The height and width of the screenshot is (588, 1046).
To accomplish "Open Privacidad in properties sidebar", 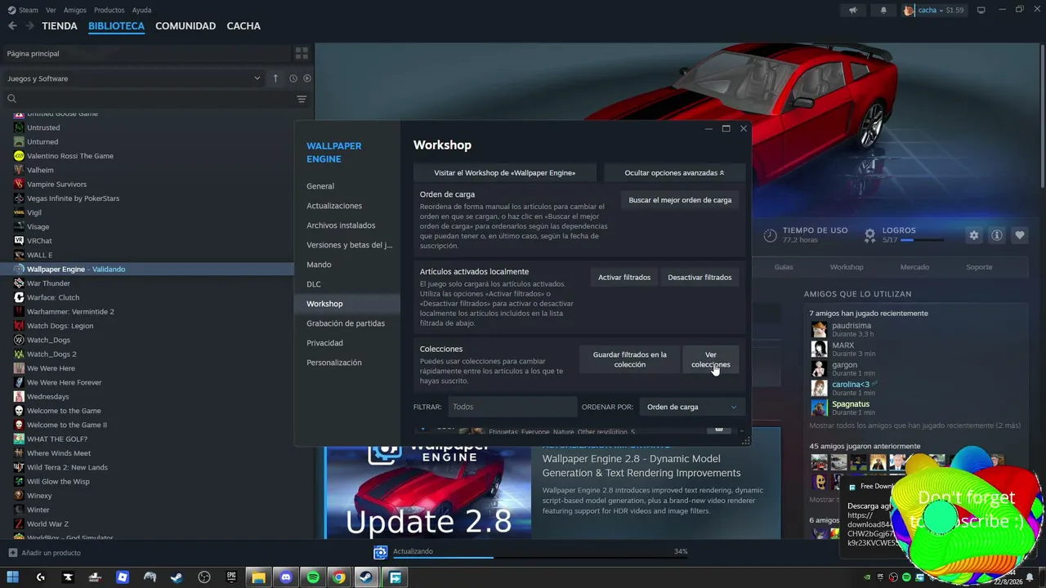I will point(347,343).
